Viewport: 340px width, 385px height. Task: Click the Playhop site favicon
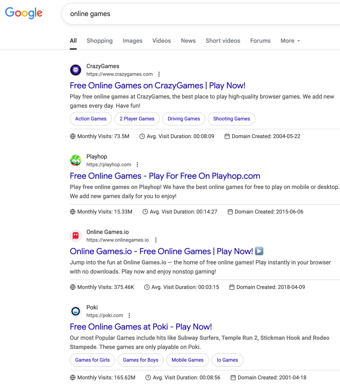pyautogui.click(x=76, y=160)
